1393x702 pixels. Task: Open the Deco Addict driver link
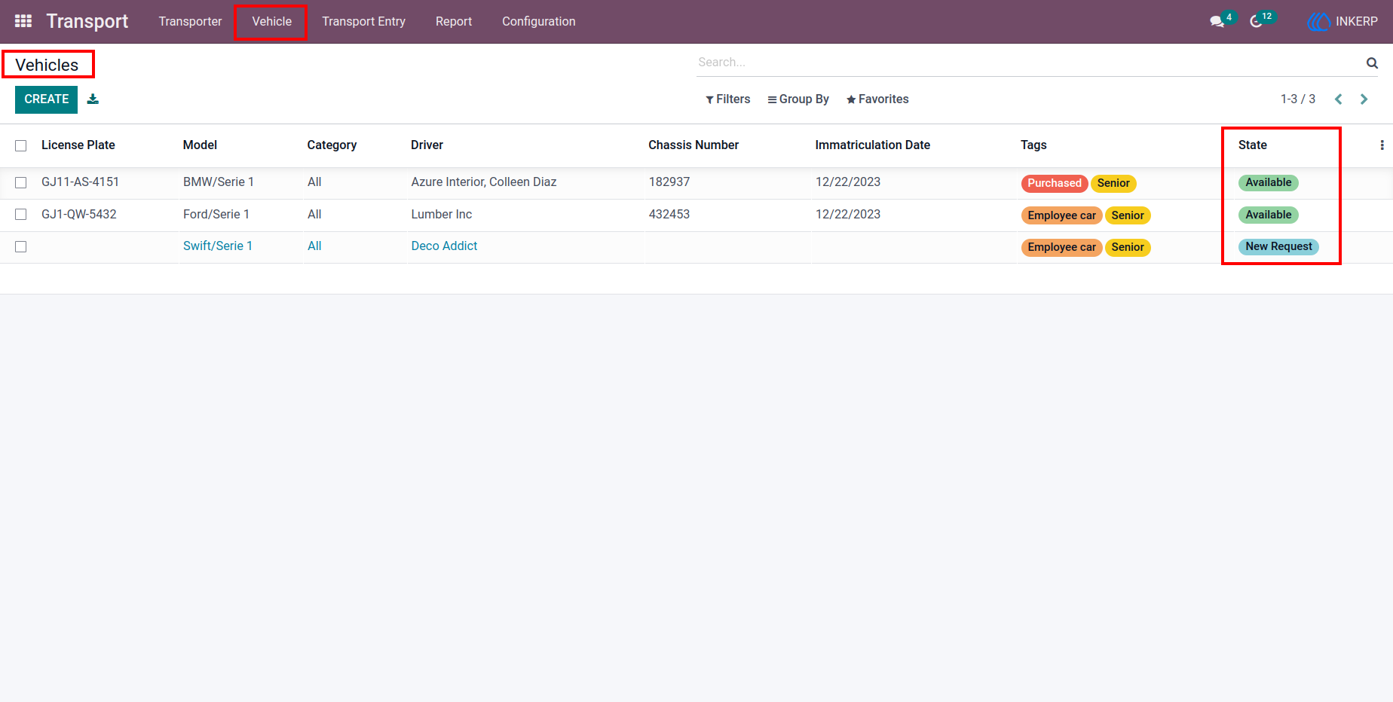(444, 246)
